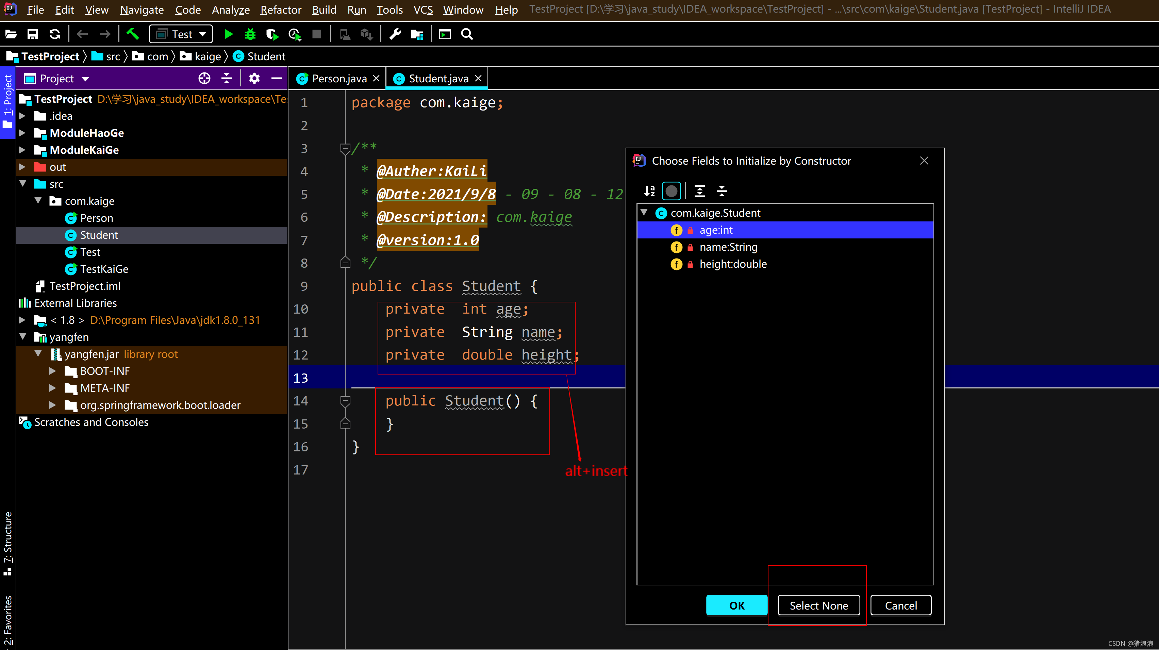
Task: Open Scratches and Consoles node
Action: click(91, 422)
